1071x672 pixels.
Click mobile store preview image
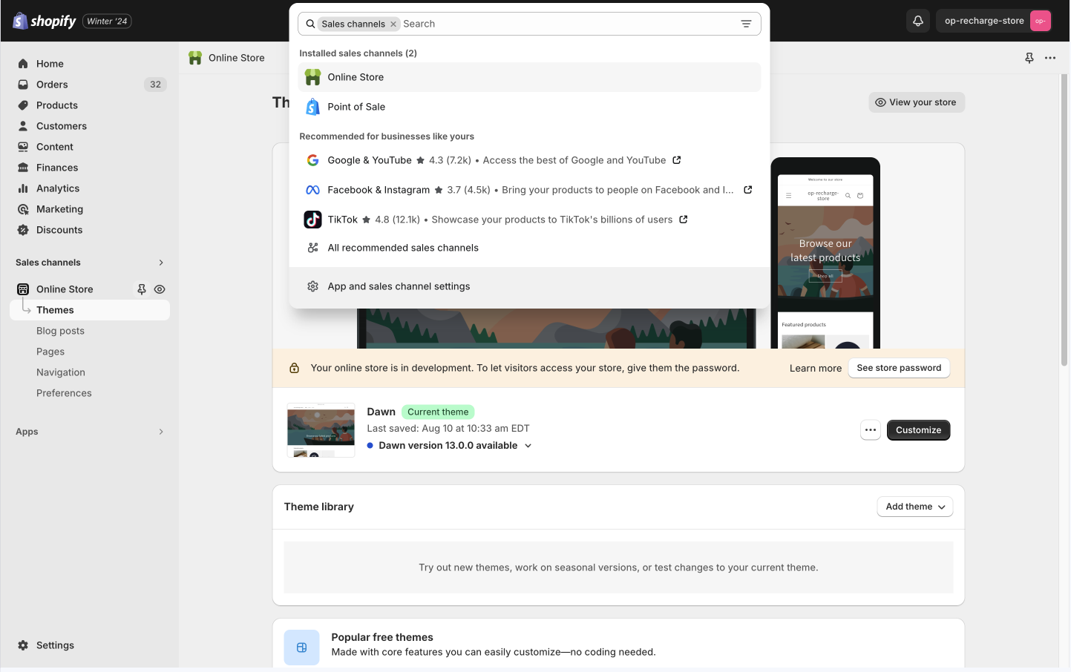tap(825, 254)
